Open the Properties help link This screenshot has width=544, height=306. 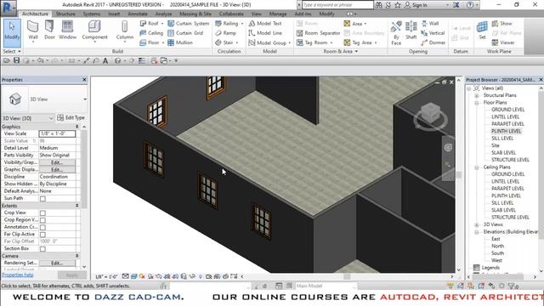[18, 275]
